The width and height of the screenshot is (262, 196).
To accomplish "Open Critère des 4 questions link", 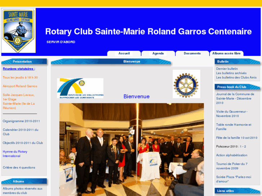I will coord(19,168).
